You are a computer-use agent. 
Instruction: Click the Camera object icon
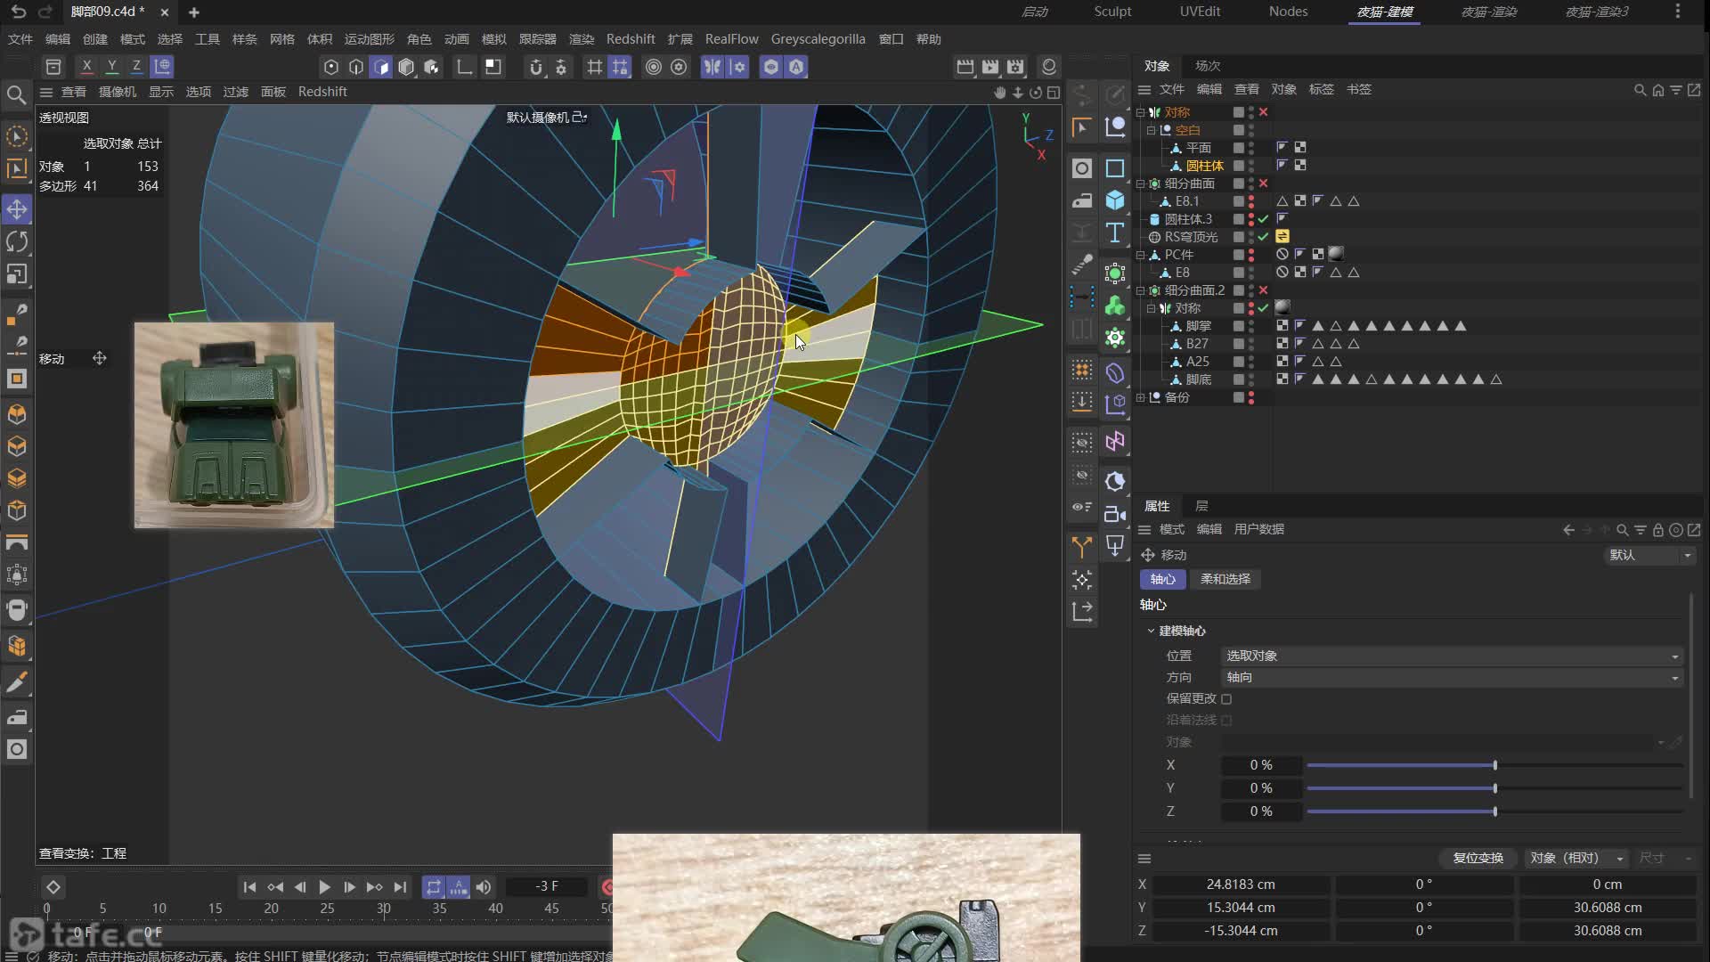coord(1115,514)
